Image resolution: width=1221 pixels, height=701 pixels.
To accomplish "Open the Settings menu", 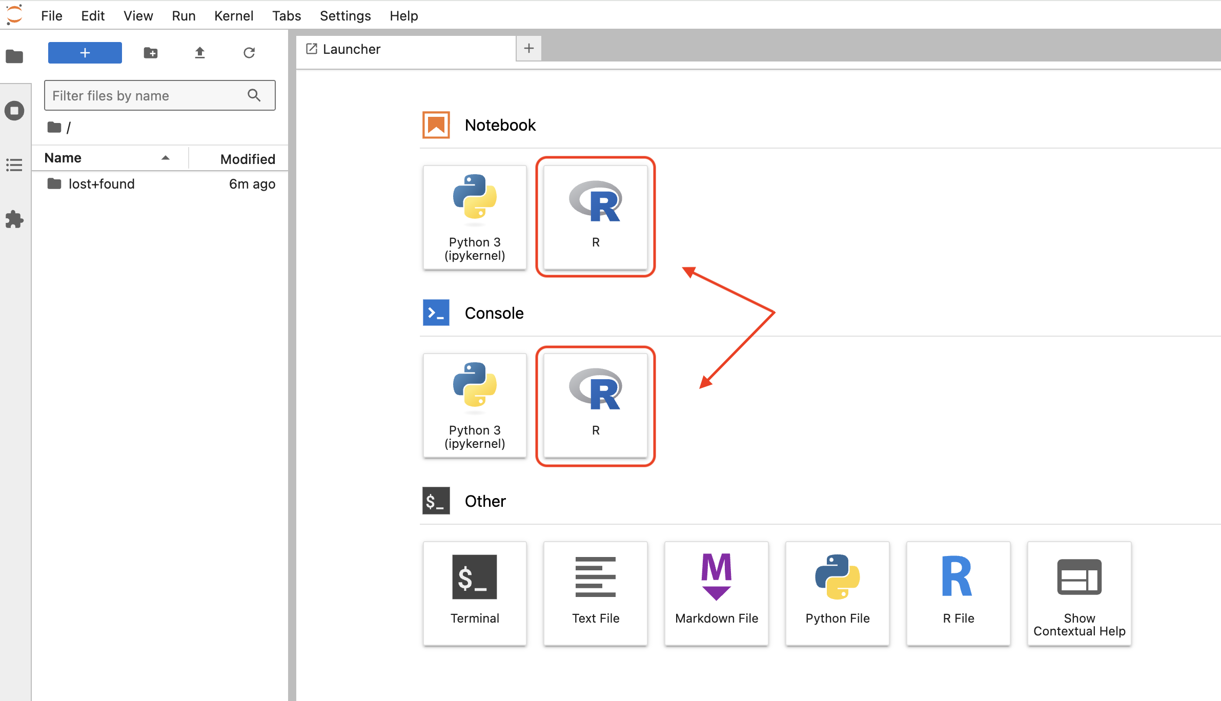I will (345, 16).
